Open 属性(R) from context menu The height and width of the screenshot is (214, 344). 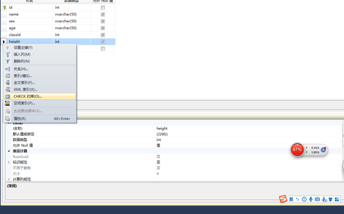(40, 118)
